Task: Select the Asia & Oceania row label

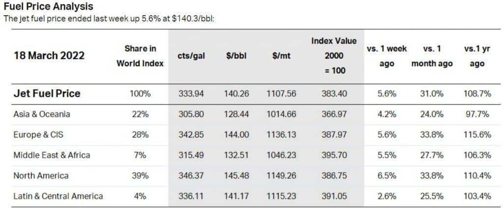Action: coord(42,114)
